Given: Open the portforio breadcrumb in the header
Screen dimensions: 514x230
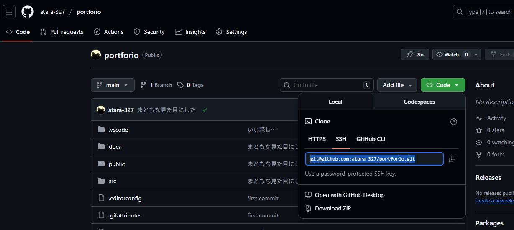Looking at the screenshot, I should (89, 12).
